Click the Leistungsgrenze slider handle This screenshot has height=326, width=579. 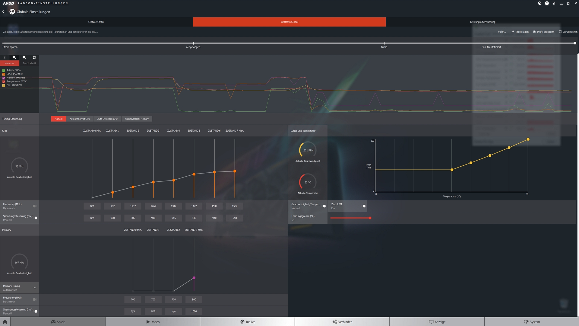pos(370,218)
